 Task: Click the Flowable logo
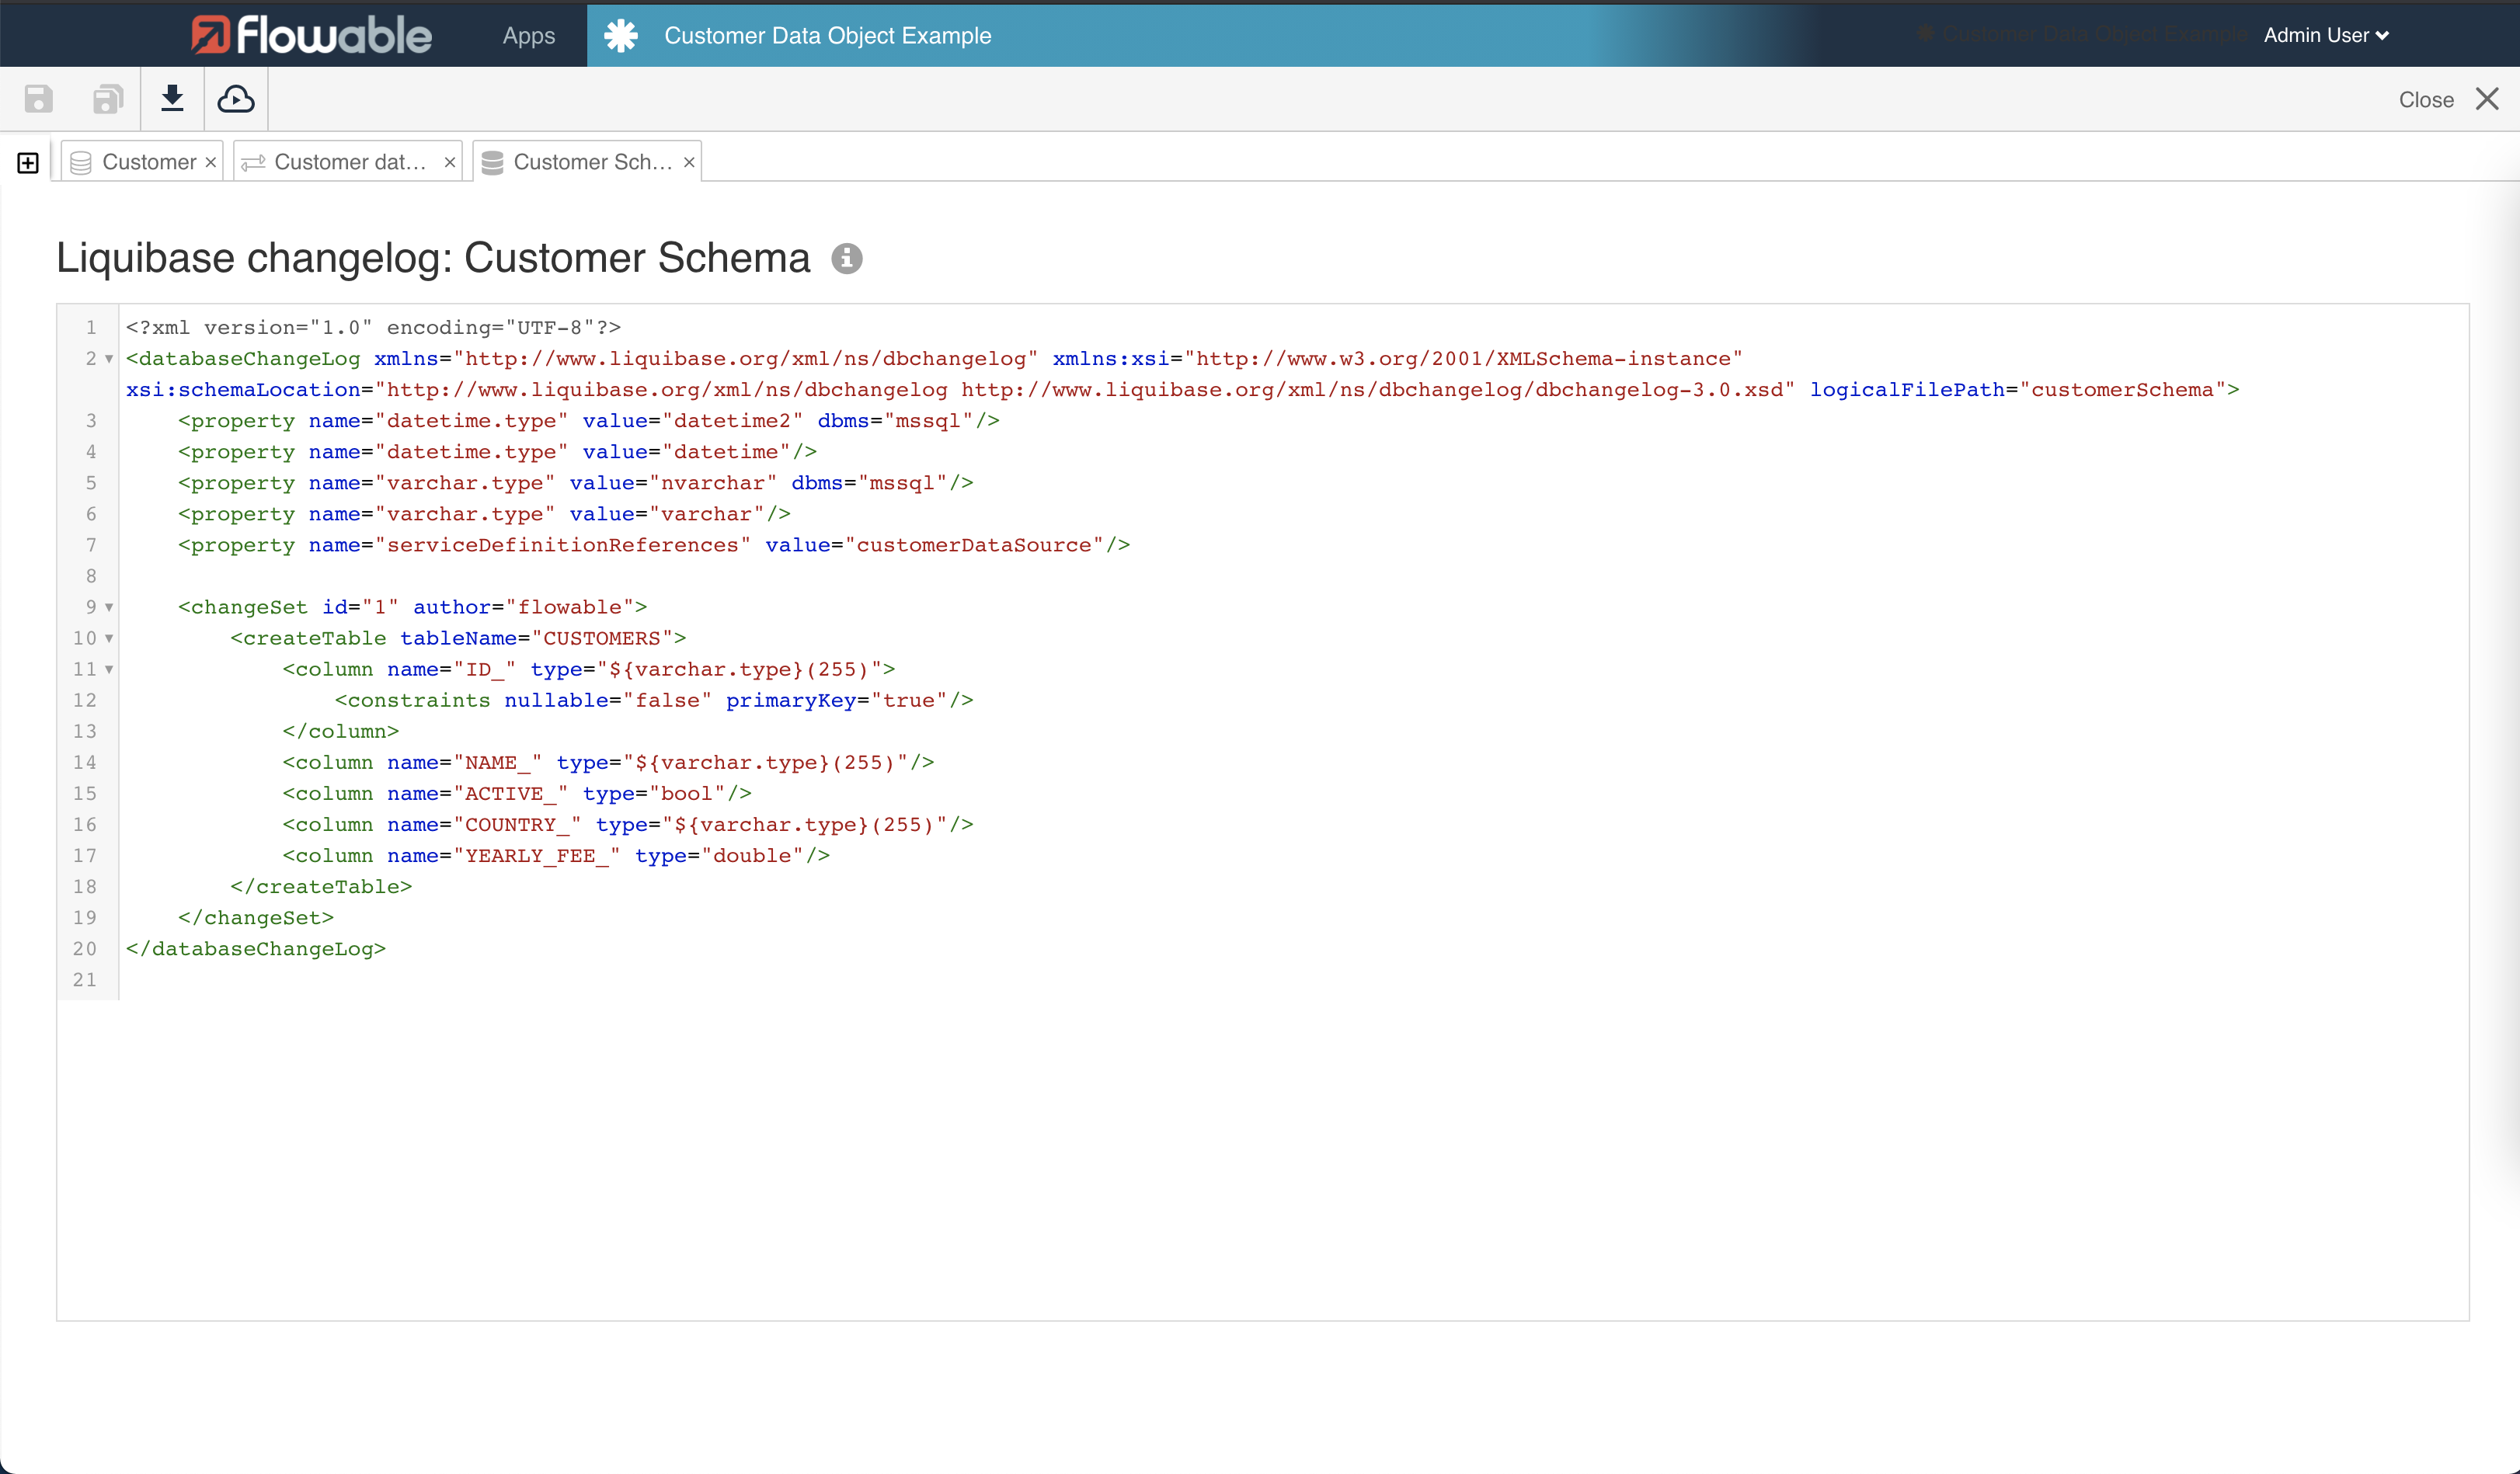(x=310, y=34)
